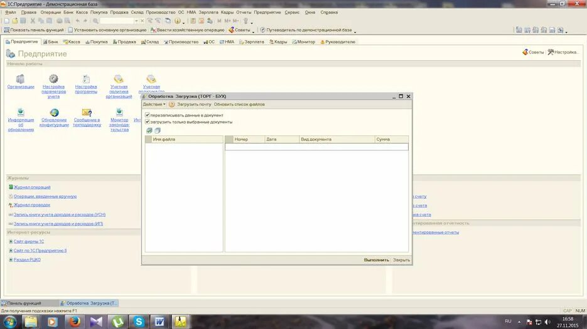This screenshot has width=587, height=329.
Task: Click the deselect-all icon in Загрузка window
Action: [x=158, y=130]
